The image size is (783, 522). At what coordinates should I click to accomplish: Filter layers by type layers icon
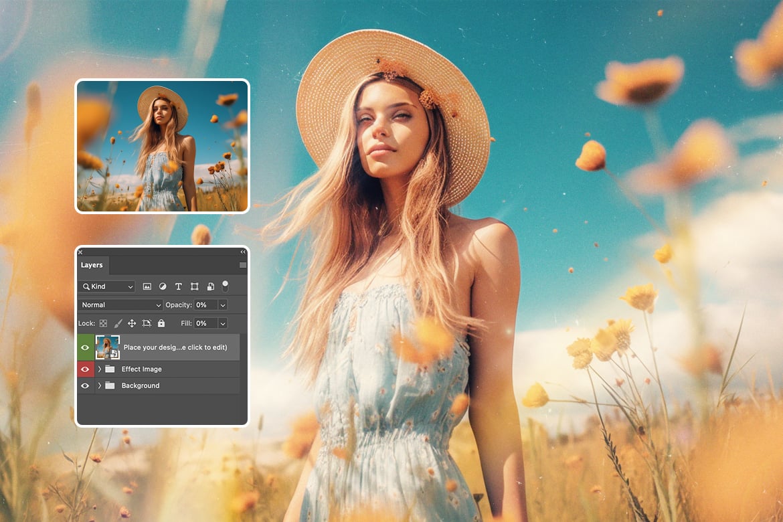coord(178,286)
